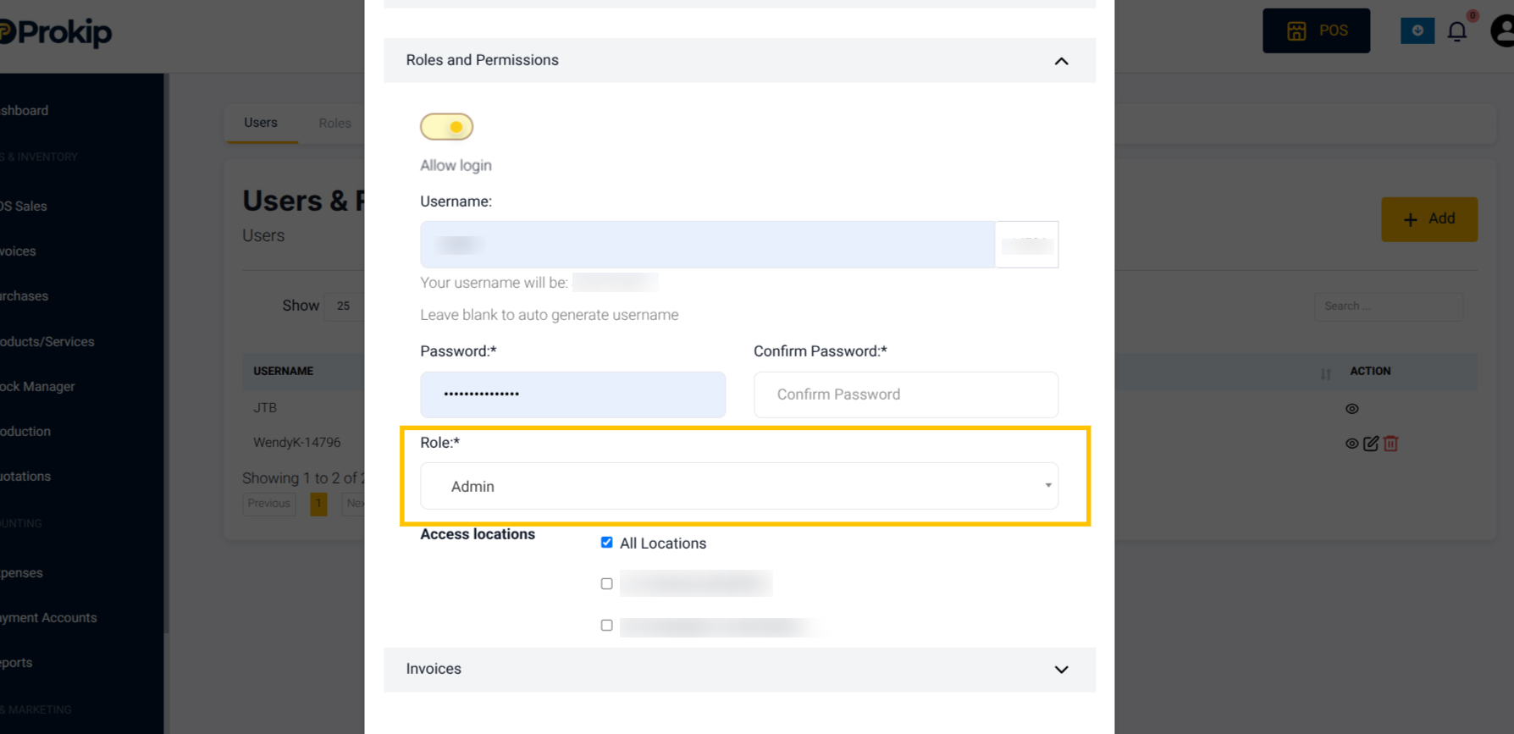Edit the WendyK-14796 user with pencil icon
1514x734 pixels.
coord(1371,443)
